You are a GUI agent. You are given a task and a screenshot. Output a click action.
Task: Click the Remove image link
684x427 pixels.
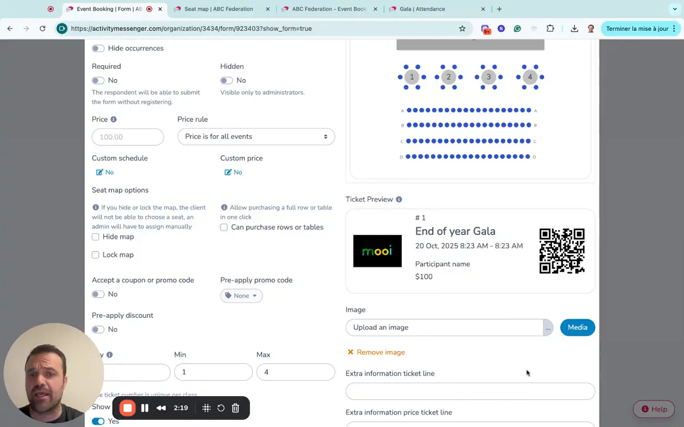coord(376,352)
